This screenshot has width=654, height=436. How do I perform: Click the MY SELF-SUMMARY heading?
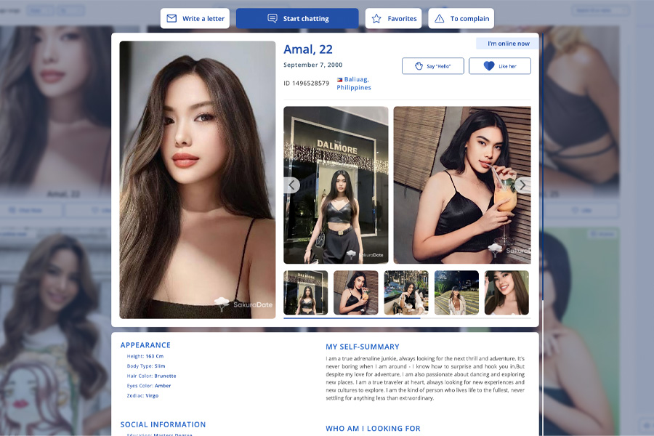pyautogui.click(x=363, y=347)
